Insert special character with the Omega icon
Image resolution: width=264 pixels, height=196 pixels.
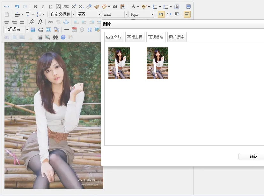click(x=90, y=30)
